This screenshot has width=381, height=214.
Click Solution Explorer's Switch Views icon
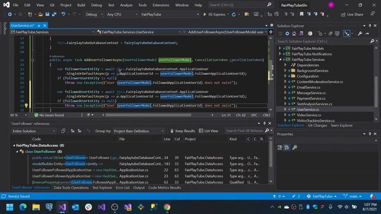[x=301, y=33]
